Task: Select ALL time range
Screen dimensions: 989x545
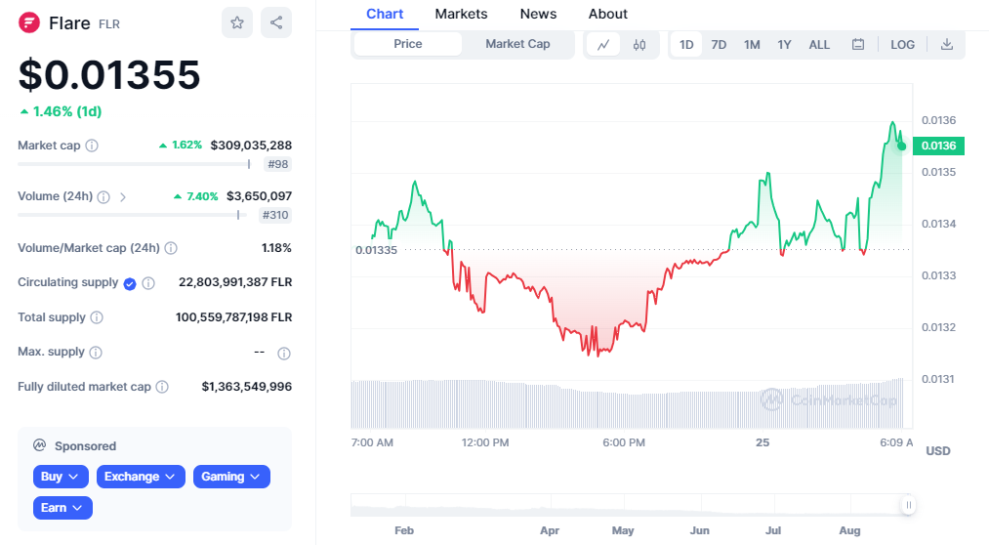Action: pos(819,45)
